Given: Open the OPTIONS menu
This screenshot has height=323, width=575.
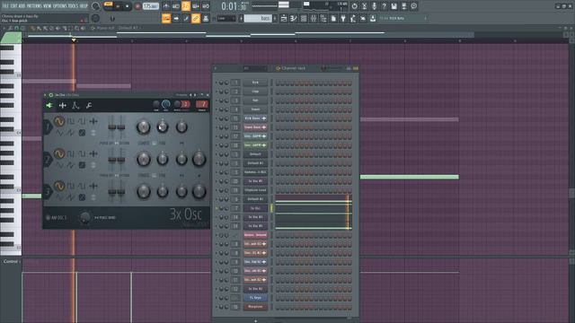Looking at the screenshot, I should tap(60, 6).
